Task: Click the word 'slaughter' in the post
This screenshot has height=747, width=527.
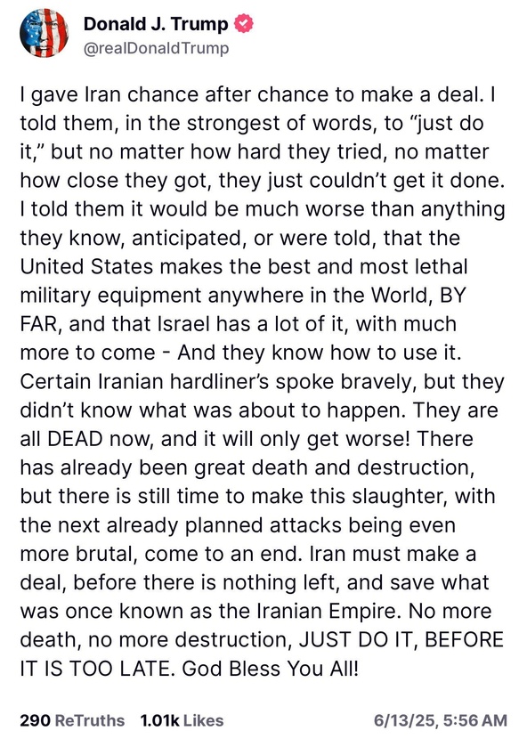Action: point(400,497)
